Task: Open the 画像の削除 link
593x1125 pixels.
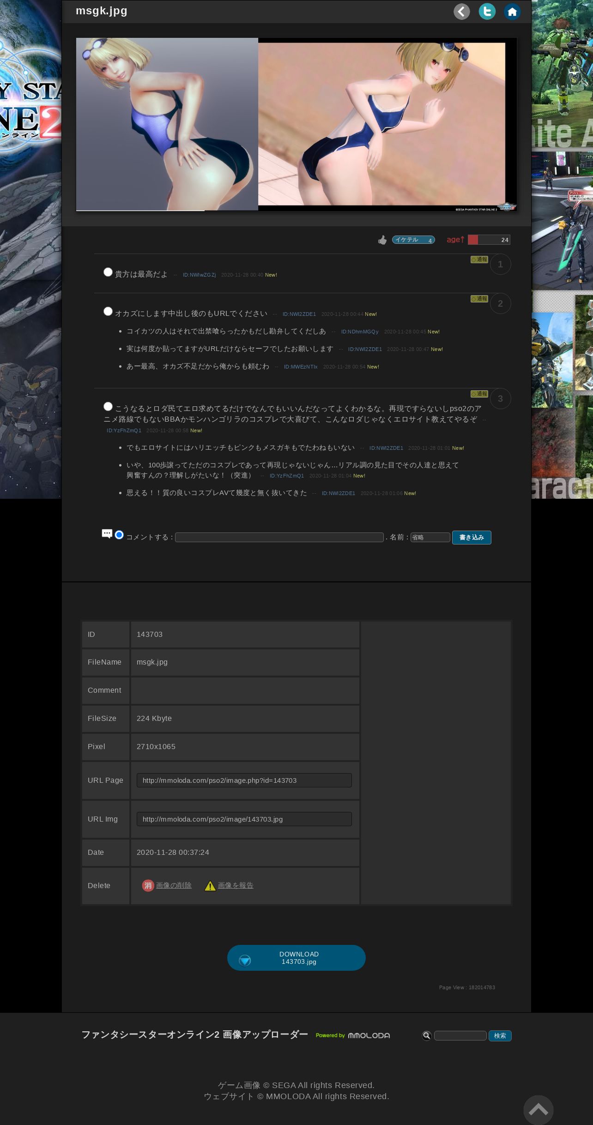Action: [x=174, y=885]
